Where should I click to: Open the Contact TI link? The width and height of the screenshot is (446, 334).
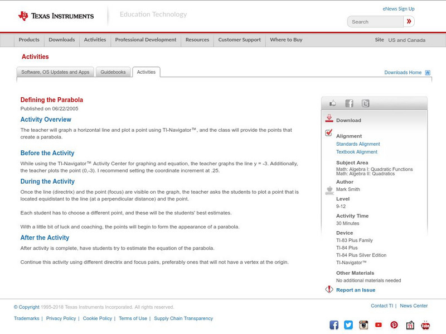382,306
